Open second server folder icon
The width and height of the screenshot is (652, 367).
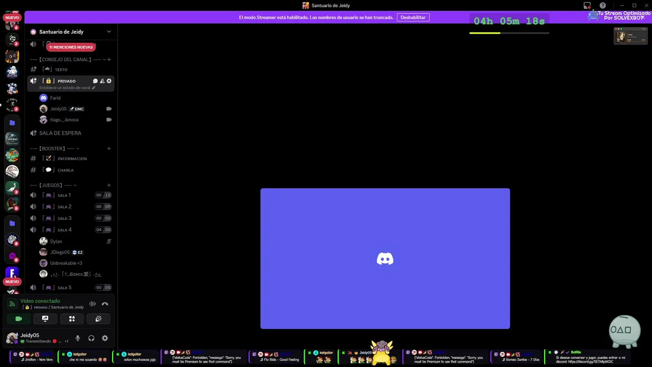(12, 223)
